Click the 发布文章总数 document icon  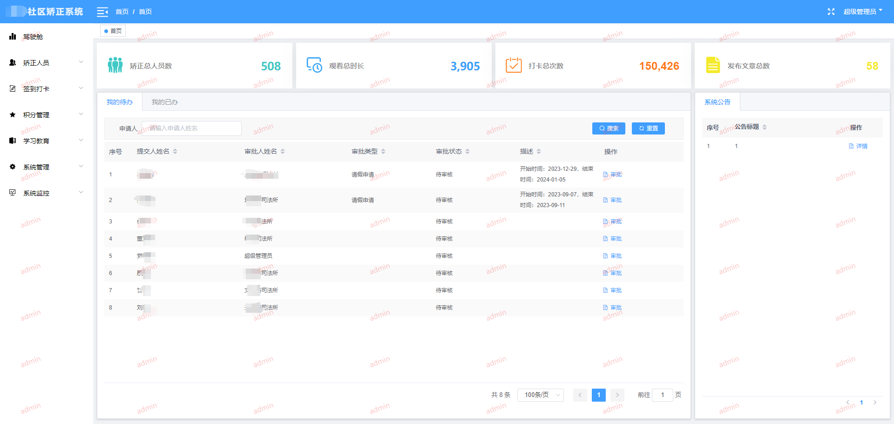click(x=713, y=65)
